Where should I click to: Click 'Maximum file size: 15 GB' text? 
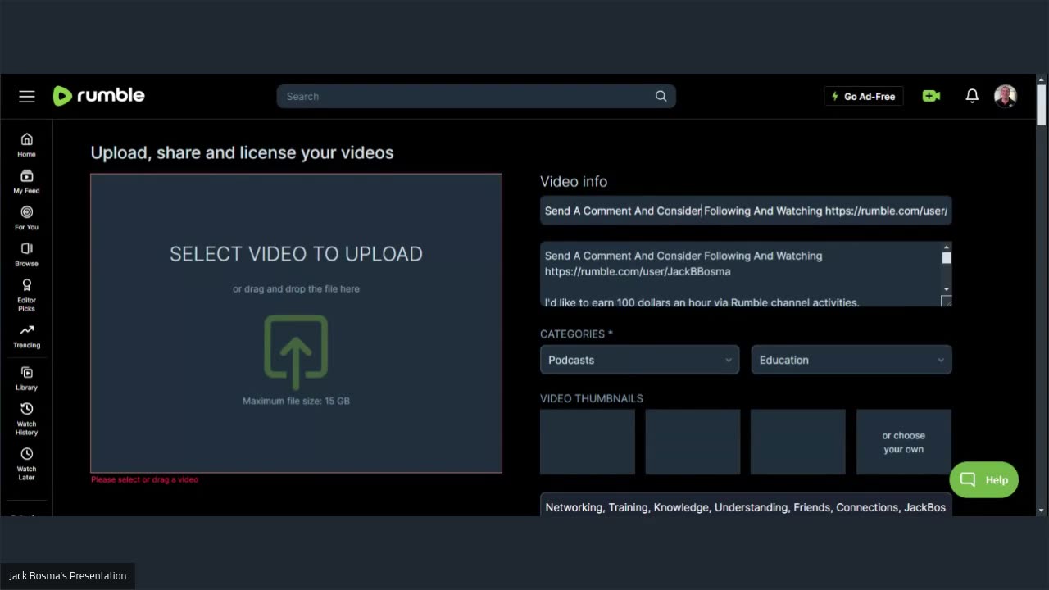296,401
